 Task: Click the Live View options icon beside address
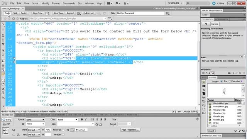[x=110, y=19]
